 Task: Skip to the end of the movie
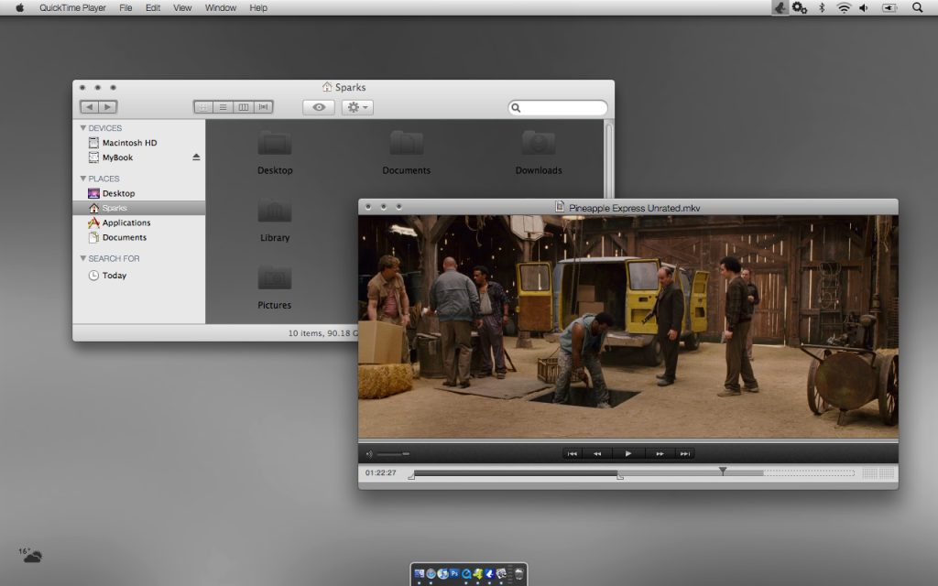tap(684, 453)
